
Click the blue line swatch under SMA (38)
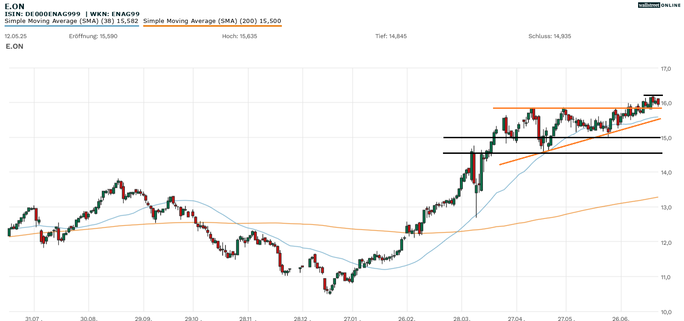[71, 26]
